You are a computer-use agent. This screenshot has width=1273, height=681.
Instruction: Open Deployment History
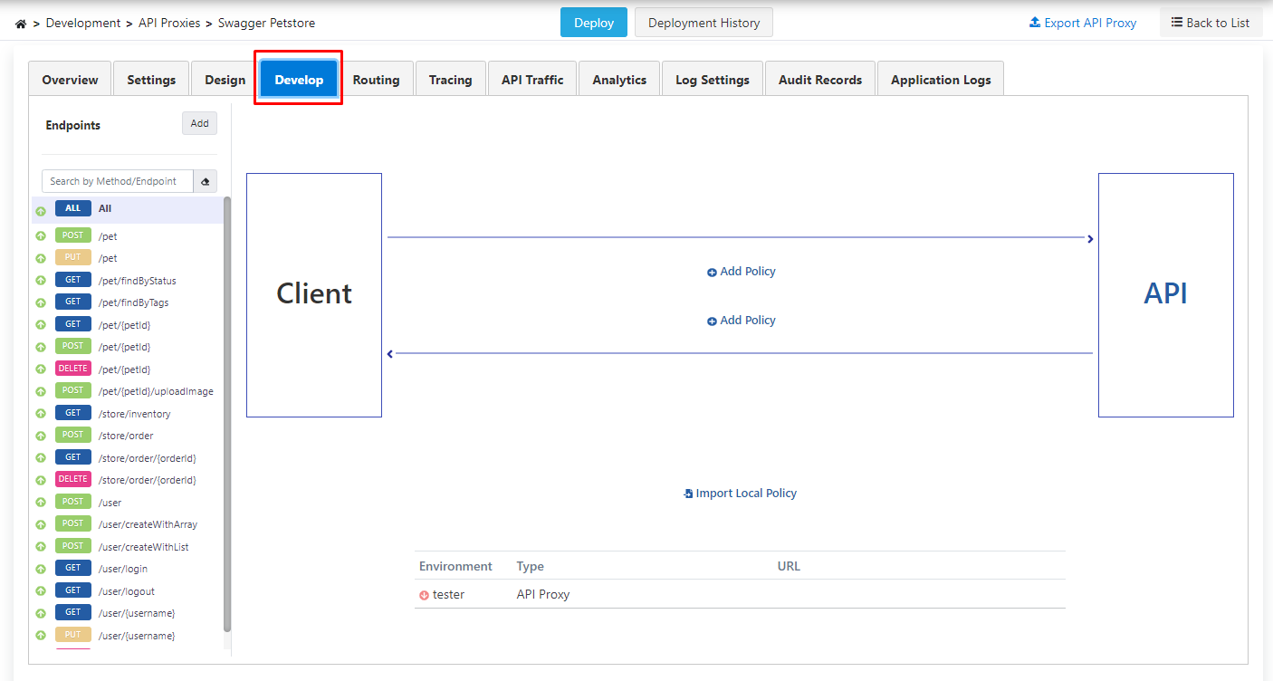click(703, 23)
